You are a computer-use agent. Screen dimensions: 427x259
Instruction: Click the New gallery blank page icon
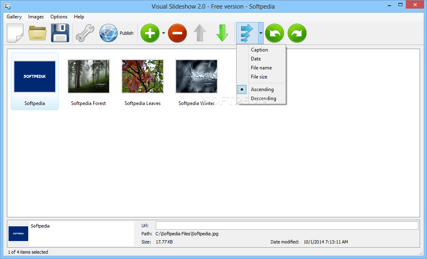point(15,33)
